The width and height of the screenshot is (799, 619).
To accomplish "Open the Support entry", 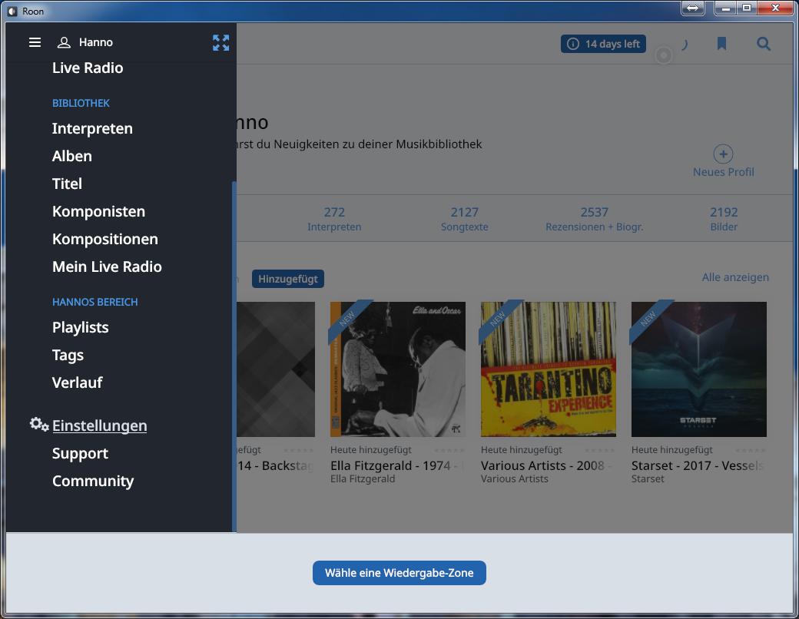I will coord(80,453).
